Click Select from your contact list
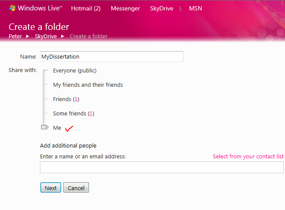285x210 pixels. [248, 156]
